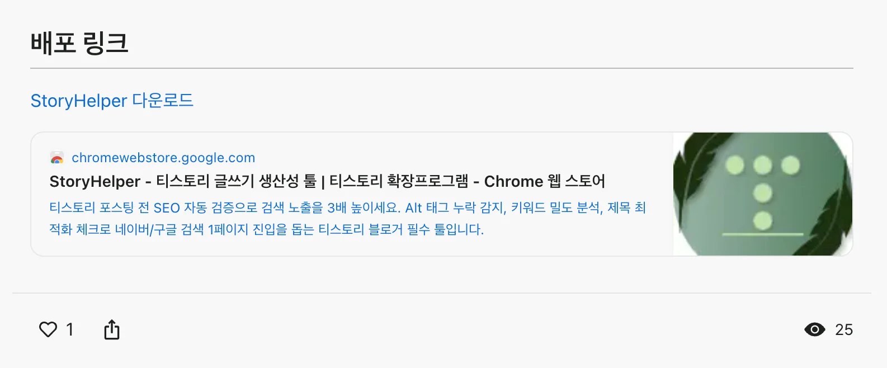Click the chromewebstore.google.com domain text
This screenshot has width=887, height=368.
(x=163, y=158)
